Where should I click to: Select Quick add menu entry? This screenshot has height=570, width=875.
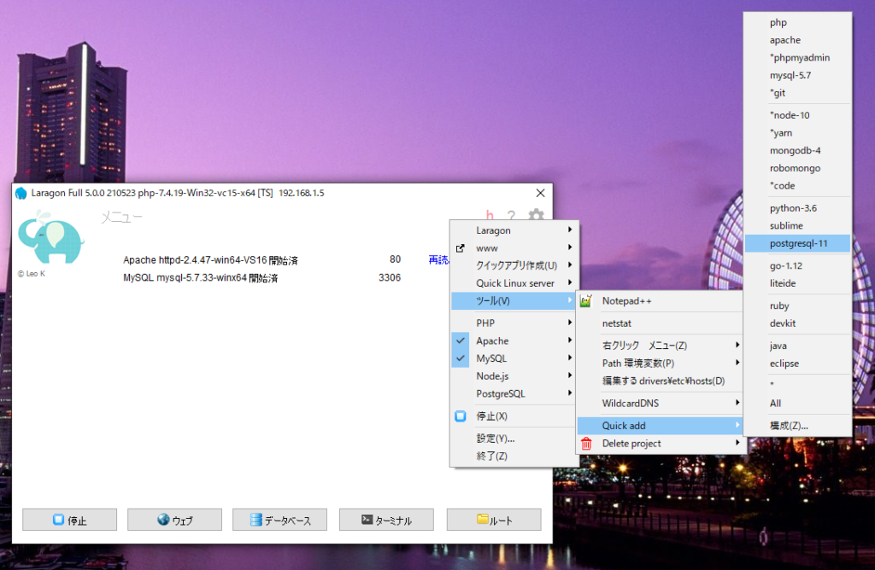click(661, 426)
